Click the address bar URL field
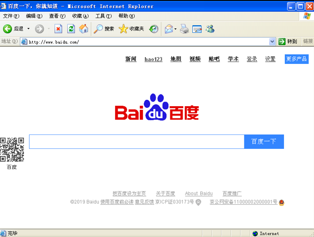Viewport: 314px width, 237px height. [148, 42]
